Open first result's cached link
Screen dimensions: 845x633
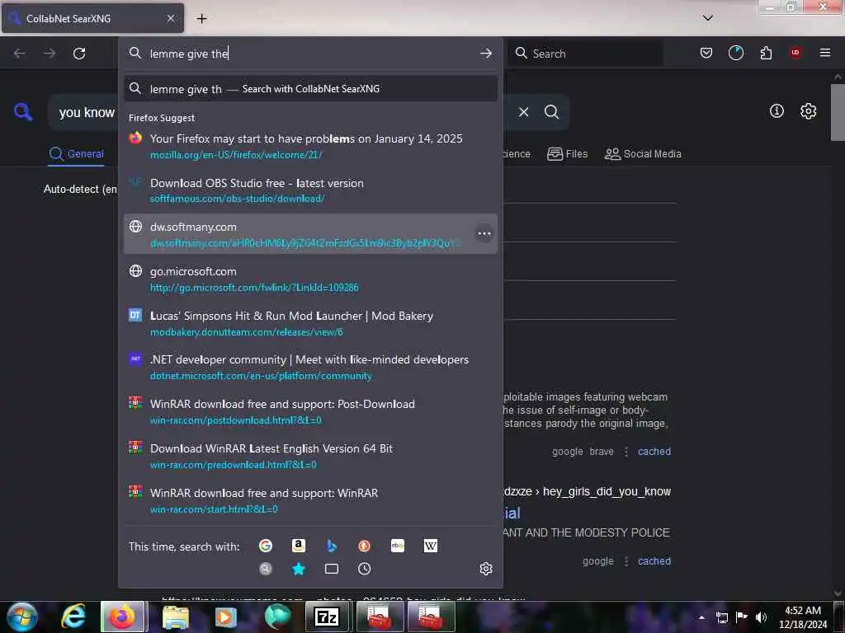coord(654,451)
